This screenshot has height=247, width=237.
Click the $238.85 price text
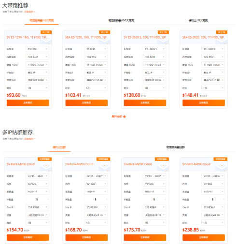coord(191,230)
